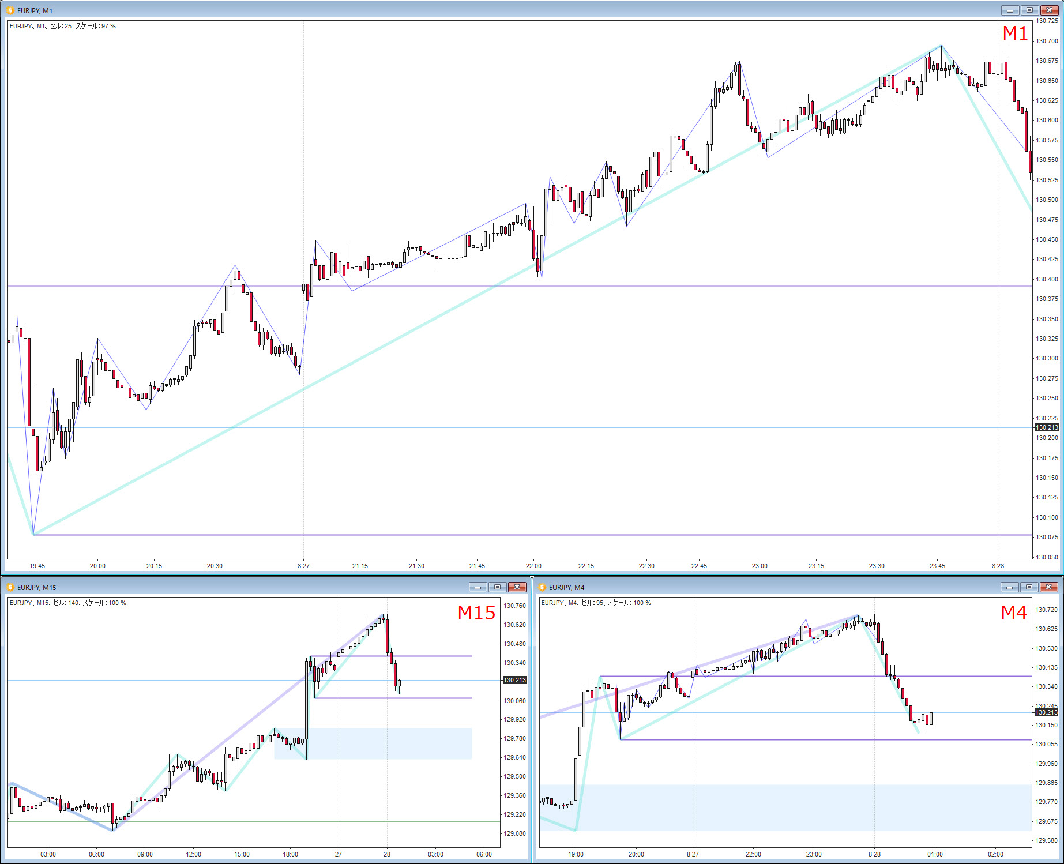
Task: Close the EURJPY M1 chart window
Action: pos(1049,10)
